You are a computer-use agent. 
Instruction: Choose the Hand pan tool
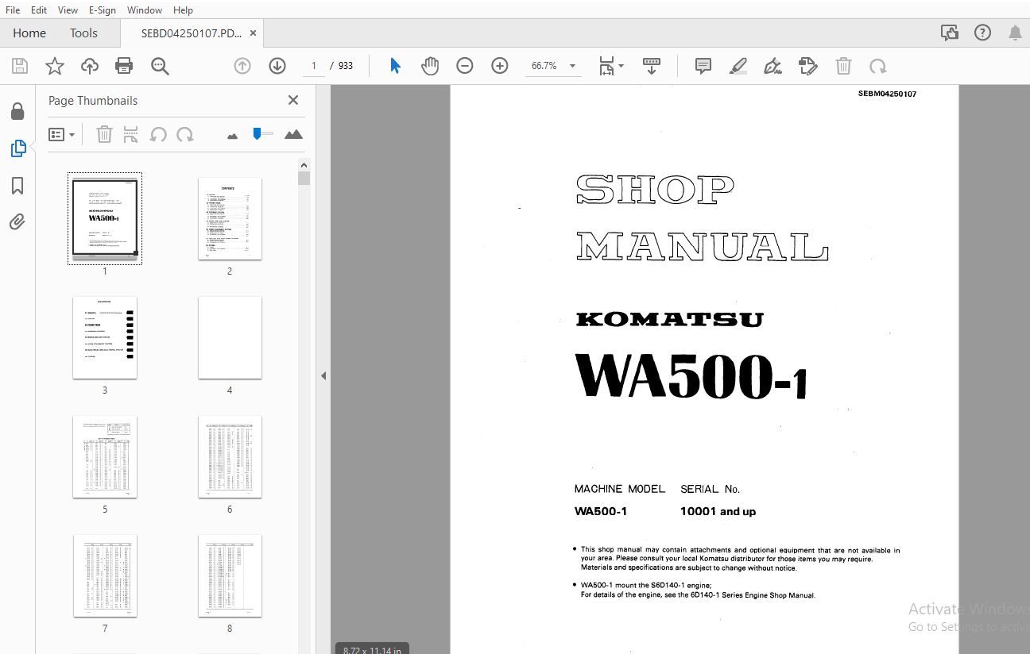(430, 66)
